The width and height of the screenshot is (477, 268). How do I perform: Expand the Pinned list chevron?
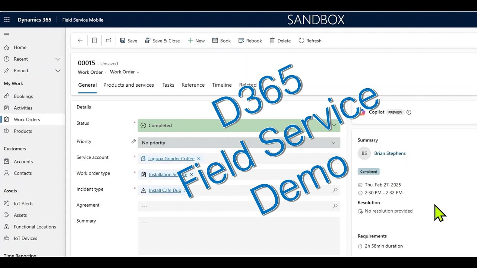(x=58, y=70)
